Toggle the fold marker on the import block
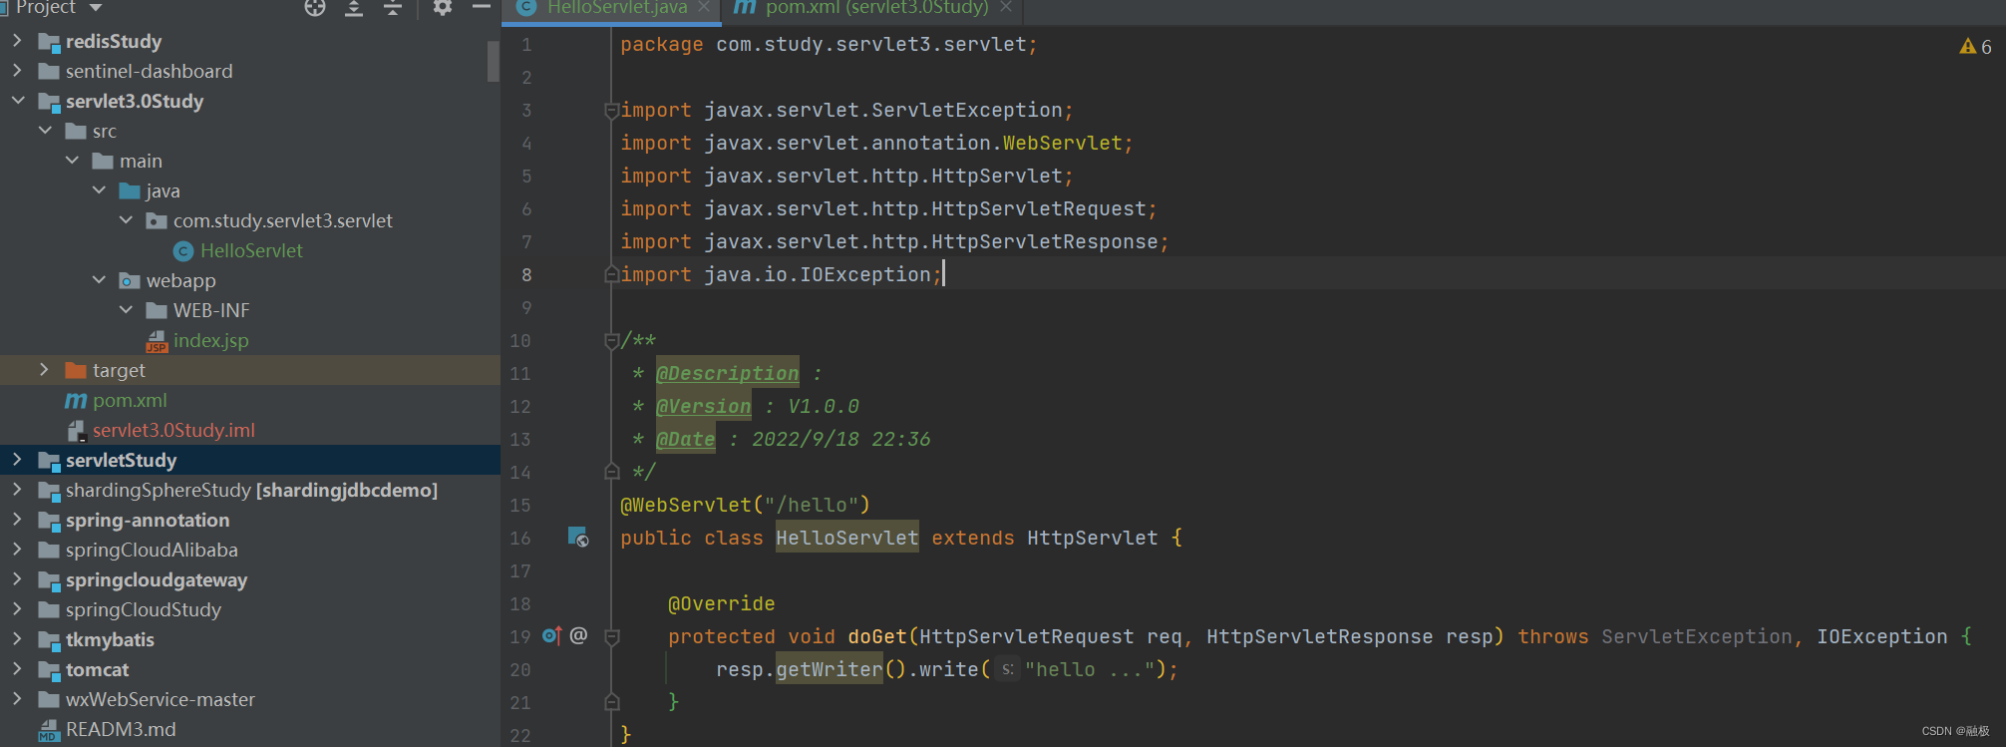 (x=612, y=111)
